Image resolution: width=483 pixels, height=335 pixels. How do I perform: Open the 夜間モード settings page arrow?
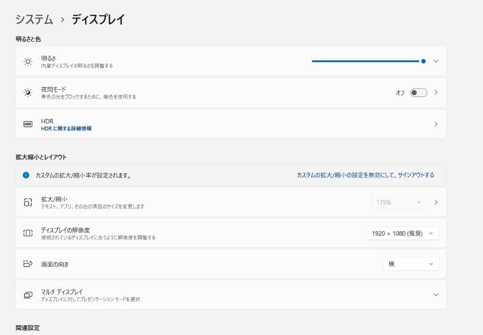point(436,93)
